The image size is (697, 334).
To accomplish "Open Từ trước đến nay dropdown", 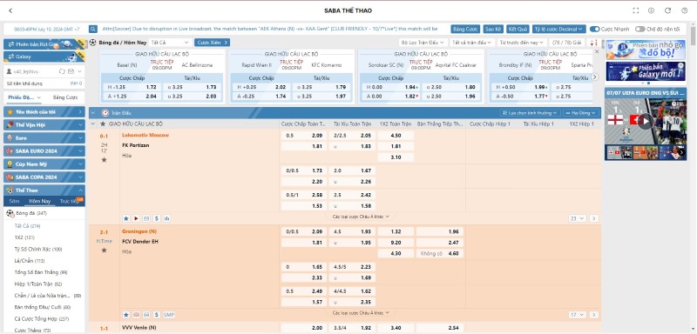I will [x=522, y=43].
